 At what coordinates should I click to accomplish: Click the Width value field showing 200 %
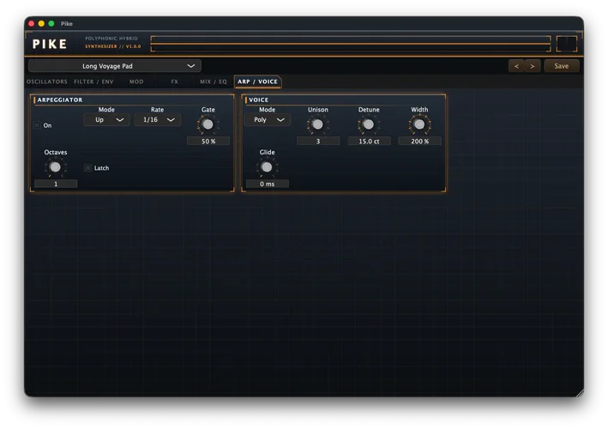(x=419, y=142)
